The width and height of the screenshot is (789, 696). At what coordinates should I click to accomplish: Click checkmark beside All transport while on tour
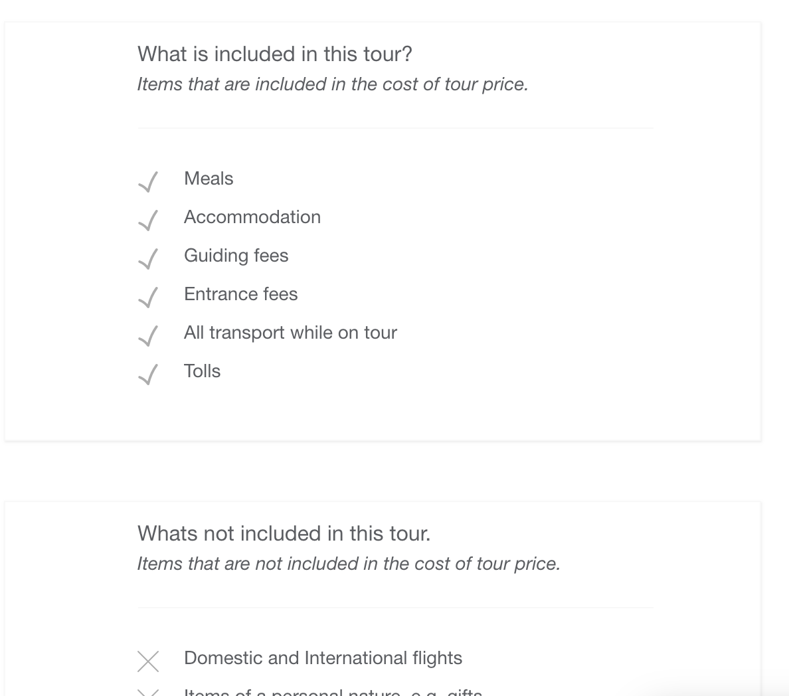coord(148,335)
